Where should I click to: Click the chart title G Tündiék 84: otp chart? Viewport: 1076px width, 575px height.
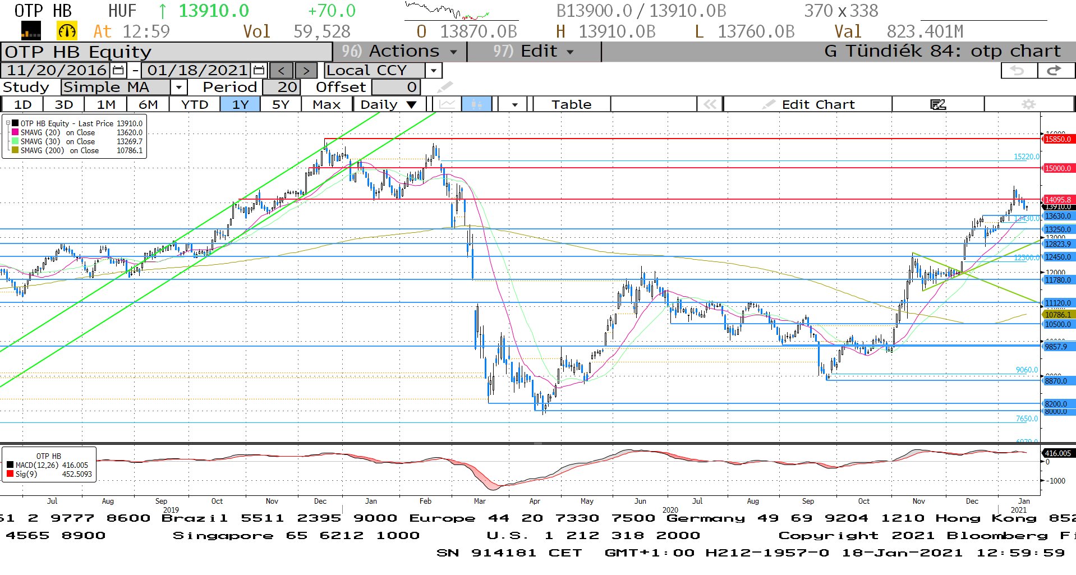942,51
